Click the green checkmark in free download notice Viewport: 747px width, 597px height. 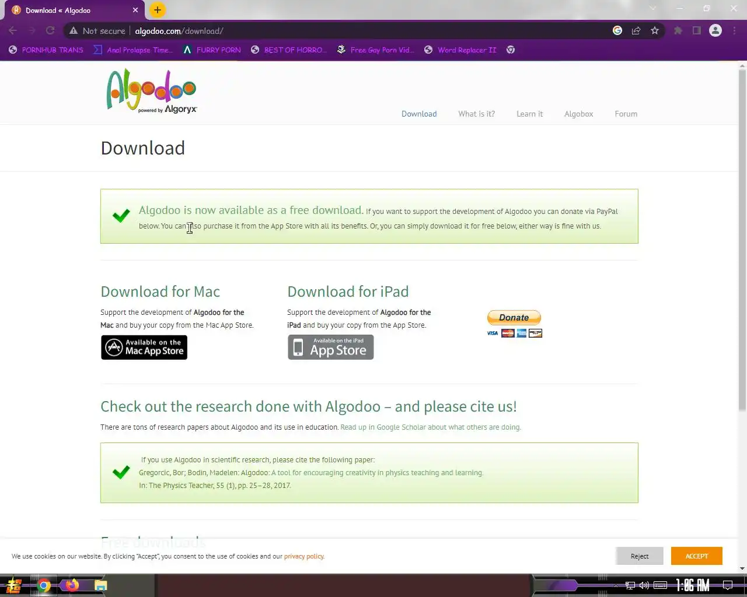(121, 216)
